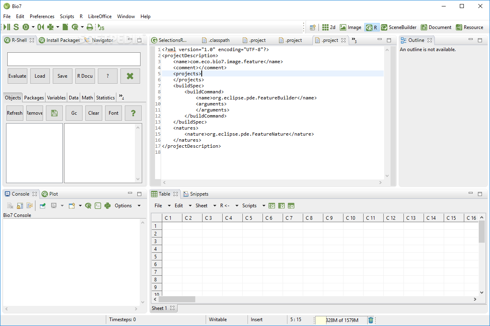490x326 pixels.
Task: Select the Packages sub-tab in R-Shell
Action: point(34,97)
